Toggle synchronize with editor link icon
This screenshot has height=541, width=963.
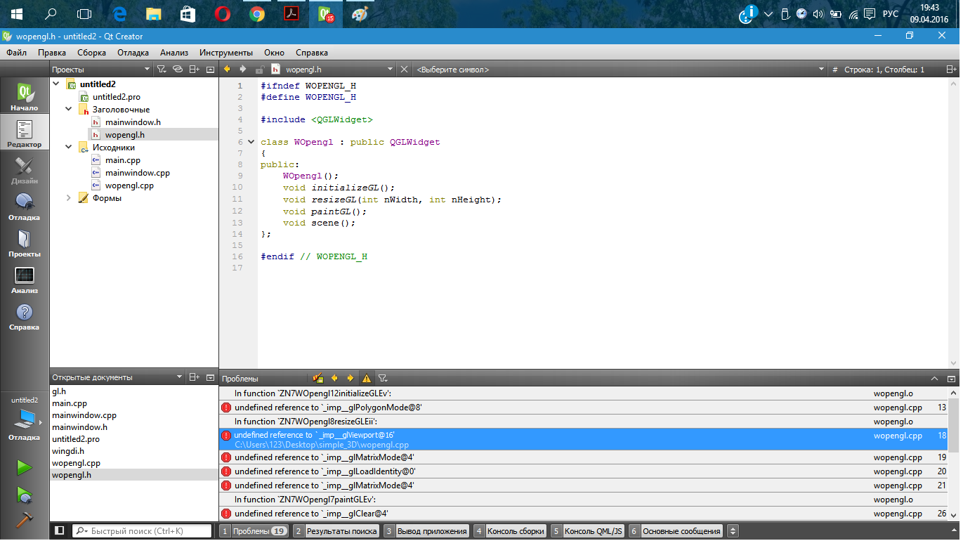pos(178,70)
